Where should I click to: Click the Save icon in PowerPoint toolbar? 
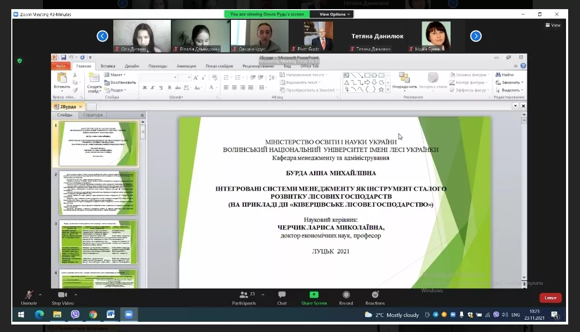click(63, 57)
